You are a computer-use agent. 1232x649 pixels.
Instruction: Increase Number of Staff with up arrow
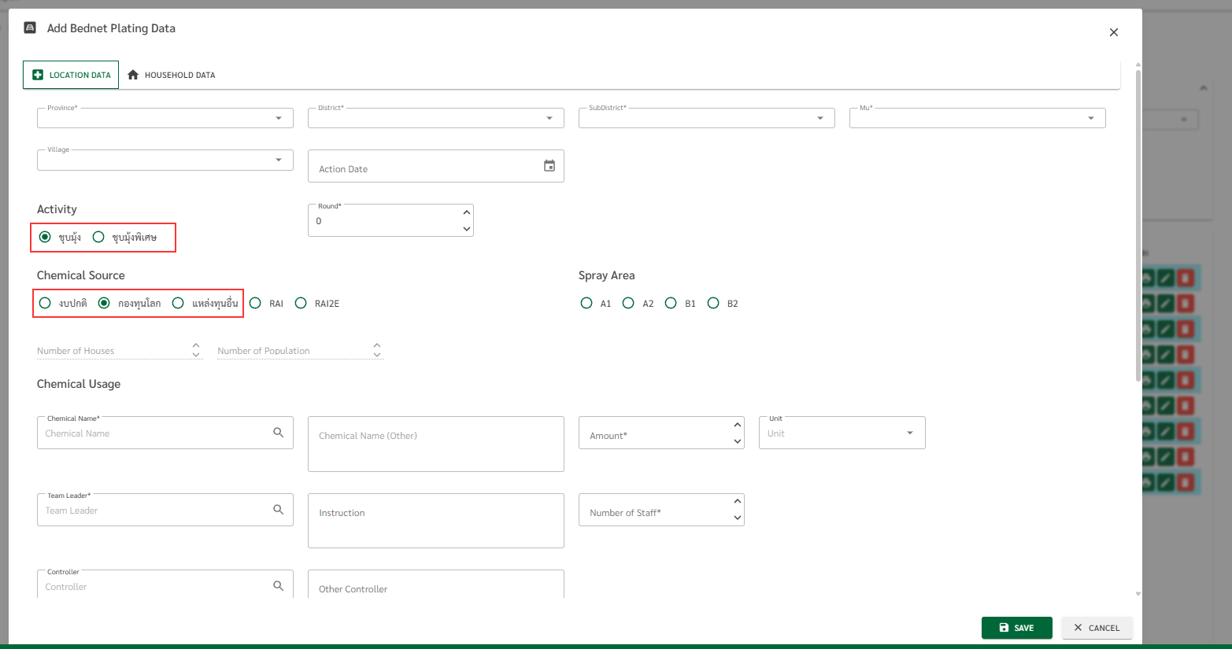click(738, 501)
